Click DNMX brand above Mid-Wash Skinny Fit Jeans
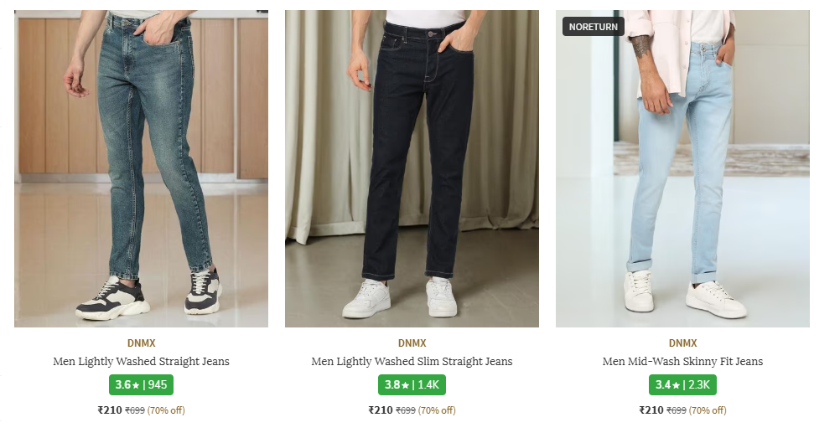The height and width of the screenshot is (438, 840). (x=682, y=343)
